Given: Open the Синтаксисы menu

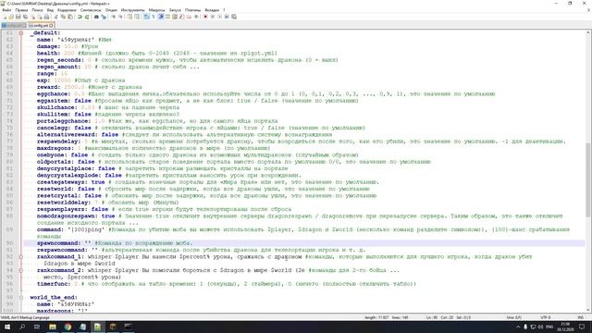Looking at the screenshot, I should click(x=91, y=10).
